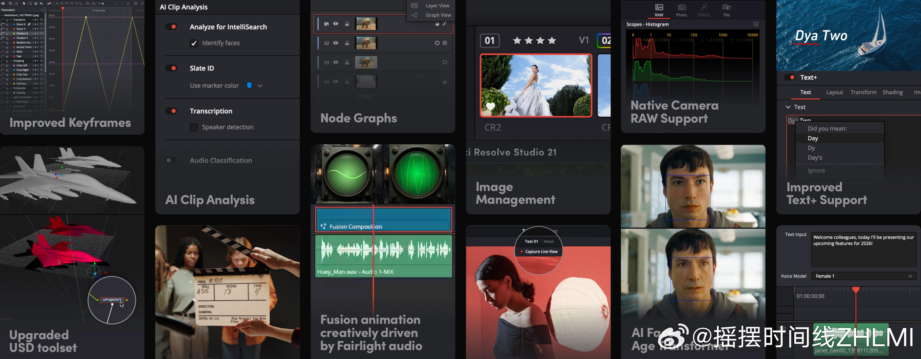Open the Voice Model Female 1 dropdown
This screenshot has height=359, width=921.
pyautogui.click(x=863, y=276)
